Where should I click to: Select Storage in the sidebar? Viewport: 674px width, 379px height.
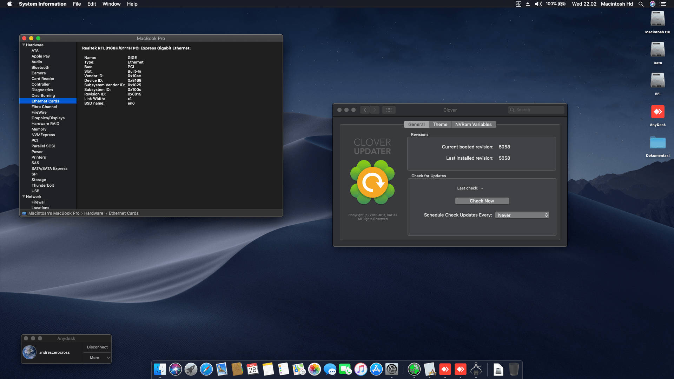coord(39,180)
